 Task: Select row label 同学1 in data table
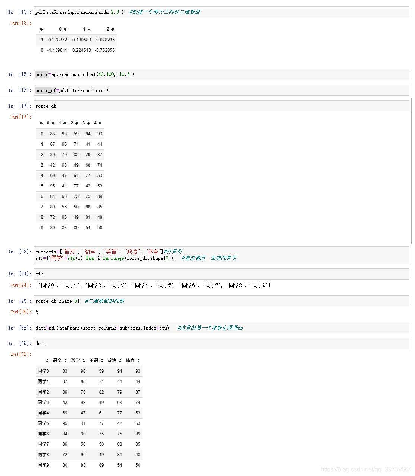(x=43, y=382)
